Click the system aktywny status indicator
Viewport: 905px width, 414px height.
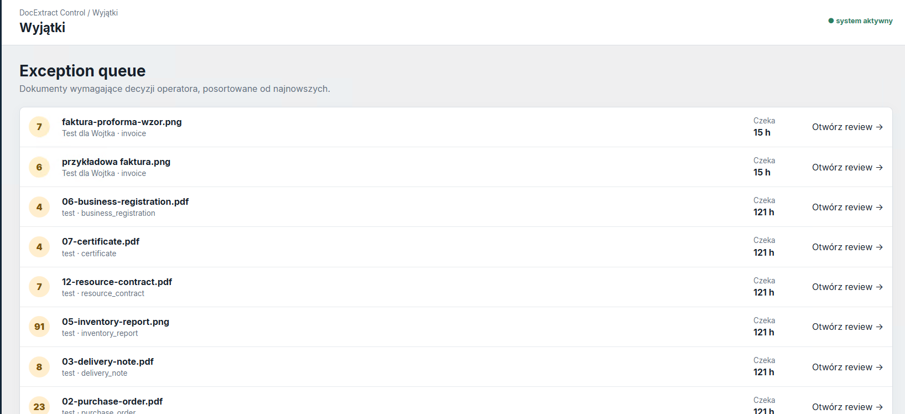[x=860, y=21]
